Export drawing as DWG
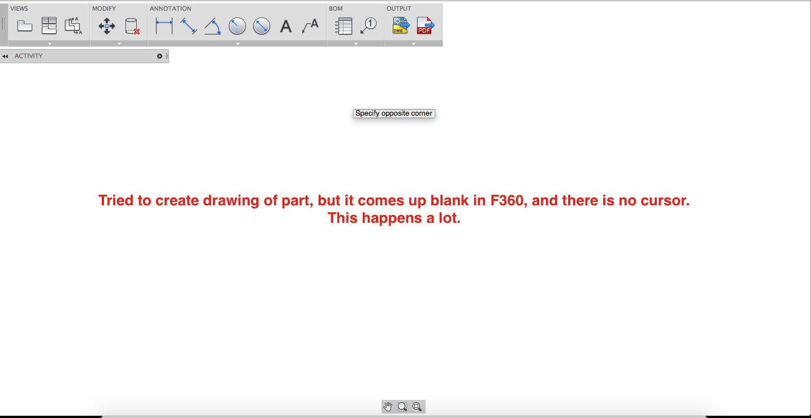Viewport: 811px width, 418px height. pyautogui.click(x=401, y=26)
